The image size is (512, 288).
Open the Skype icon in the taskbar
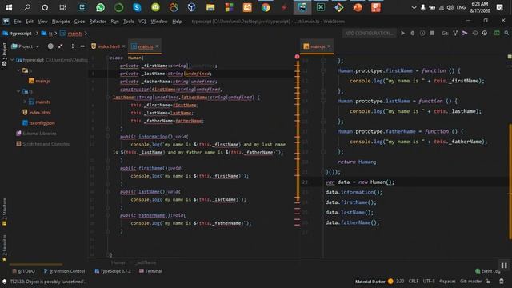tap(137, 7)
